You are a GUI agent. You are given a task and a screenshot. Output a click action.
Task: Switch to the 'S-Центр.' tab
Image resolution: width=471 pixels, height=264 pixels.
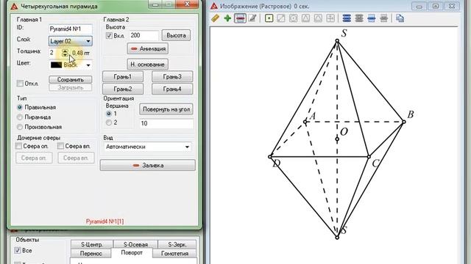(92, 244)
